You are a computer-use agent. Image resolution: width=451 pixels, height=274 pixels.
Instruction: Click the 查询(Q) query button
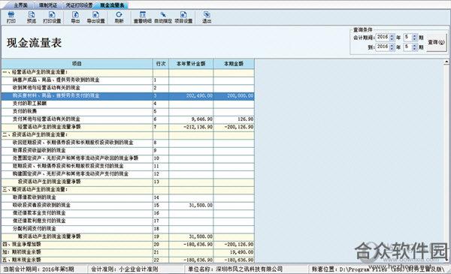pyautogui.click(x=436, y=42)
